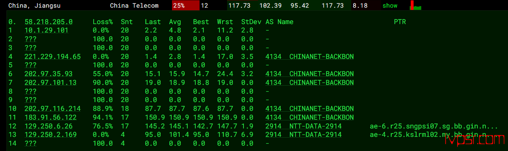Click the 'show' link in top row

click(x=390, y=6)
